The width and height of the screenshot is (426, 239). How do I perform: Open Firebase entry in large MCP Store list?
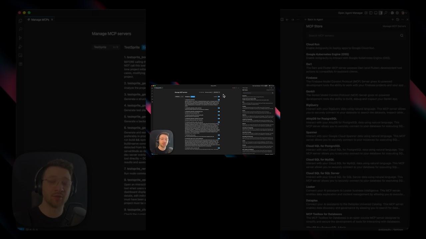355,82
